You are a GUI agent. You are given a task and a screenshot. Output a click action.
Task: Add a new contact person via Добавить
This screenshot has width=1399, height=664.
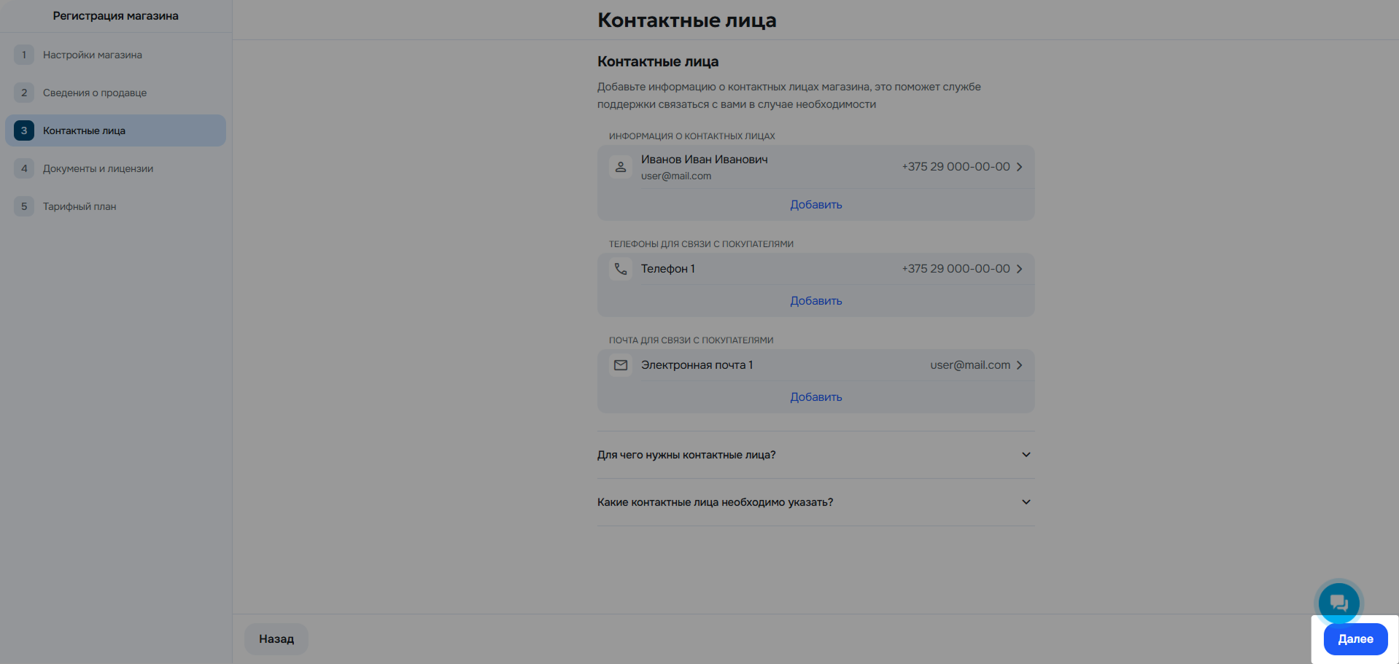tap(815, 204)
